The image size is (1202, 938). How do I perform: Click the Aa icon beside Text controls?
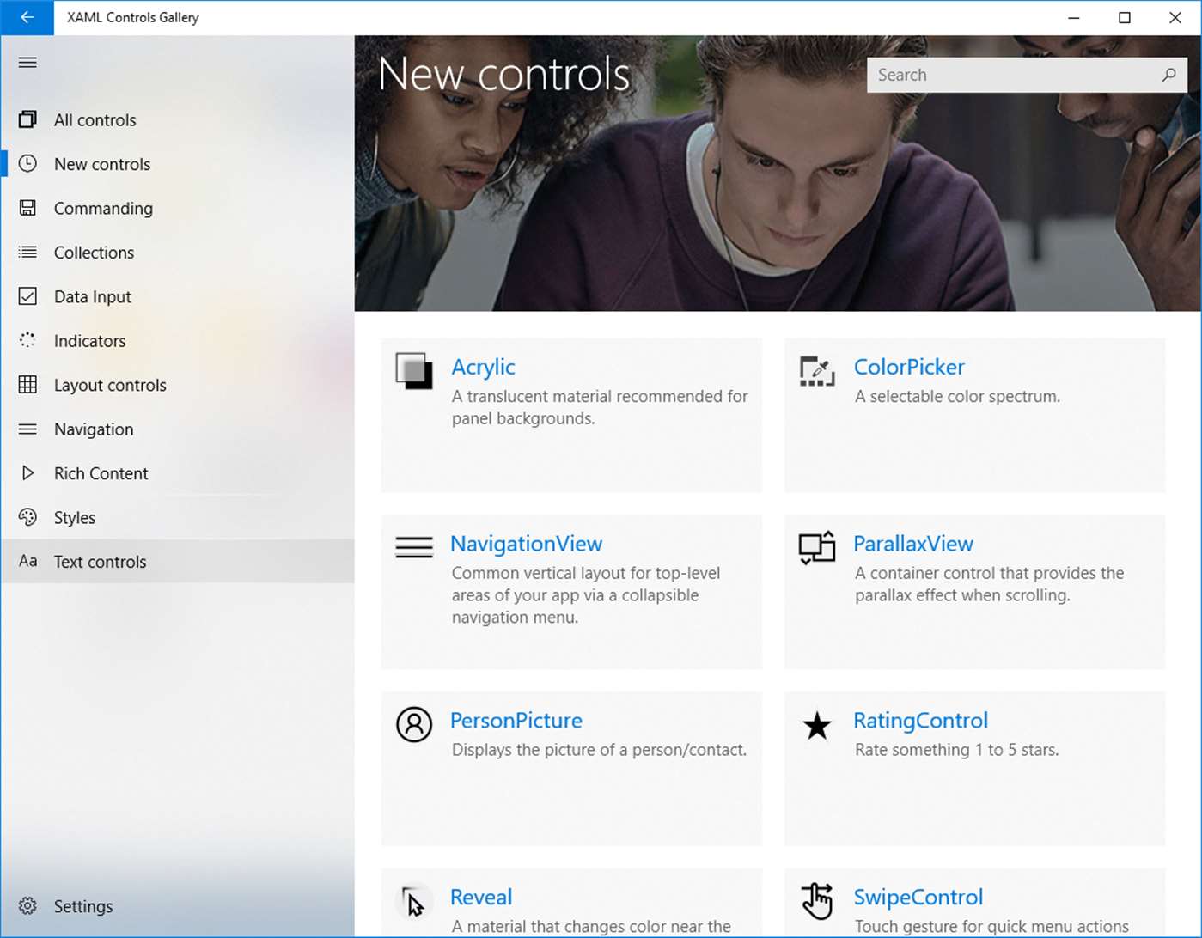coord(27,561)
